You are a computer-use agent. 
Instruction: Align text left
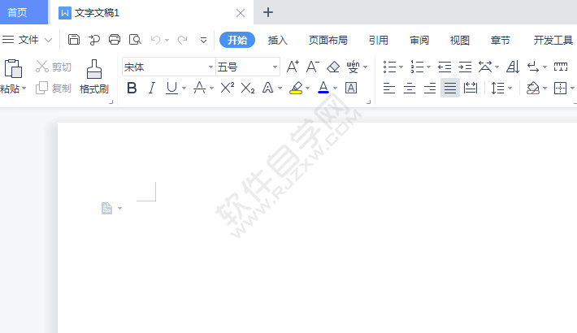[x=389, y=88]
